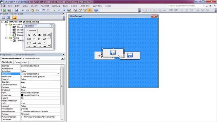Click the Break pause icon
217x122 pixels.
[x=59, y=10]
